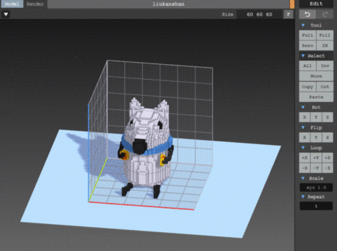The image size is (337, 251).
Task: Click Inv to invert selection
Action: [325, 66]
